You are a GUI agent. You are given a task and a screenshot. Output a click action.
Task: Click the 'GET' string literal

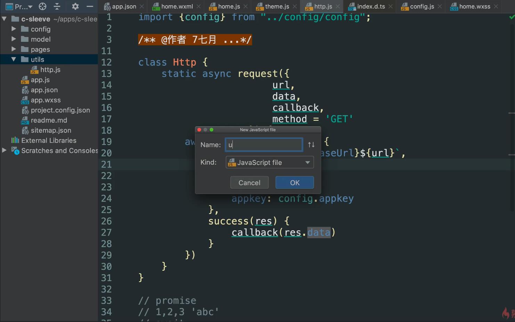pos(339,119)
